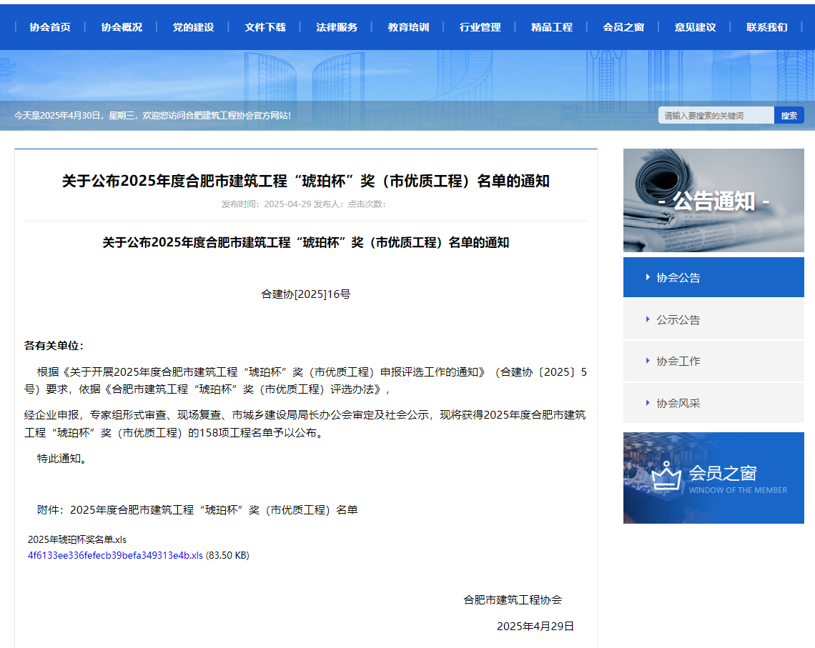The height and width of the screenshot is (648, 815).
Task: Open the 协会首页 navigation item
Action: tap(50, 27)
